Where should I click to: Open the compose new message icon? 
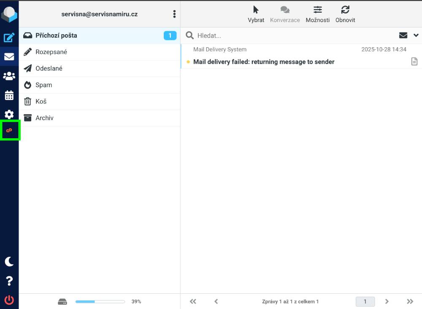coord(9,38)
